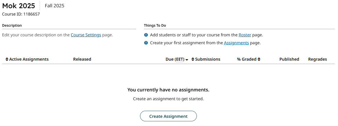Select the Released column header
This screenshot has height=126, width=338.
tap(82, 59)
